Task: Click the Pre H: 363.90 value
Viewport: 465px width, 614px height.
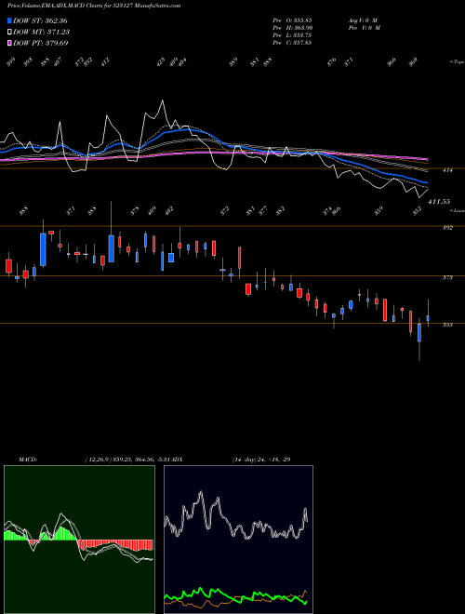Action: 293,28
